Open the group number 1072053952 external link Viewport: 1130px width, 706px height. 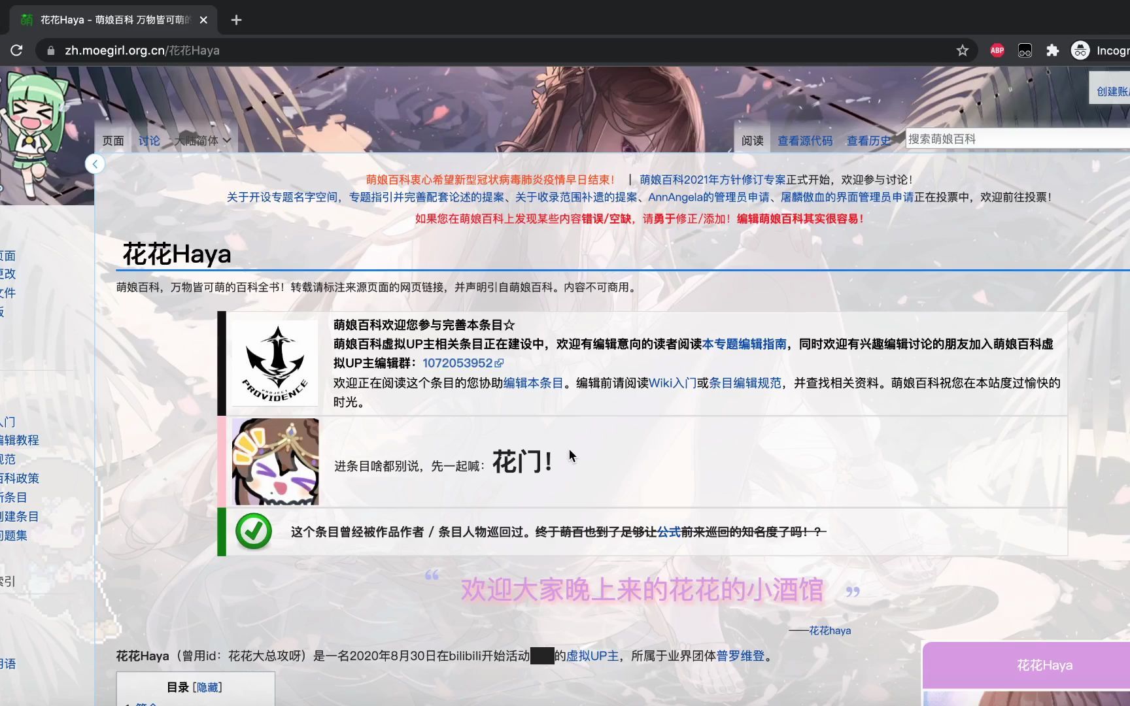click(x=462, y=363)
